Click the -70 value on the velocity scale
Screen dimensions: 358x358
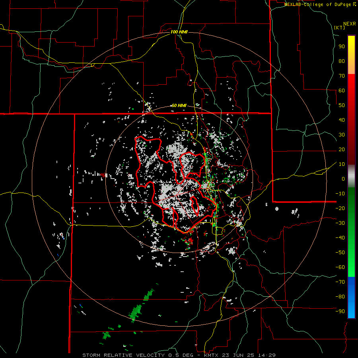pos(340,282)
